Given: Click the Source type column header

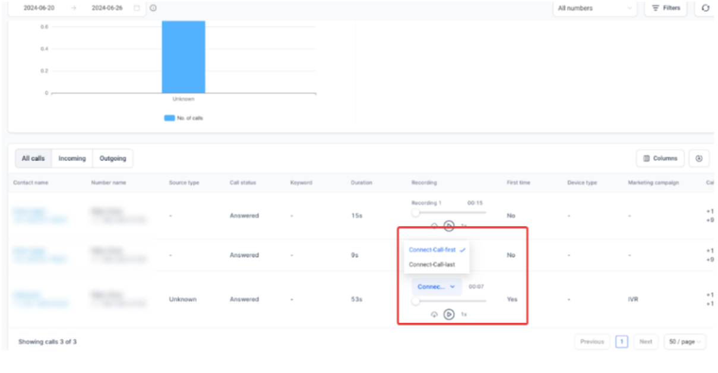Looking at the screenshot, I should tap(184, 183).
